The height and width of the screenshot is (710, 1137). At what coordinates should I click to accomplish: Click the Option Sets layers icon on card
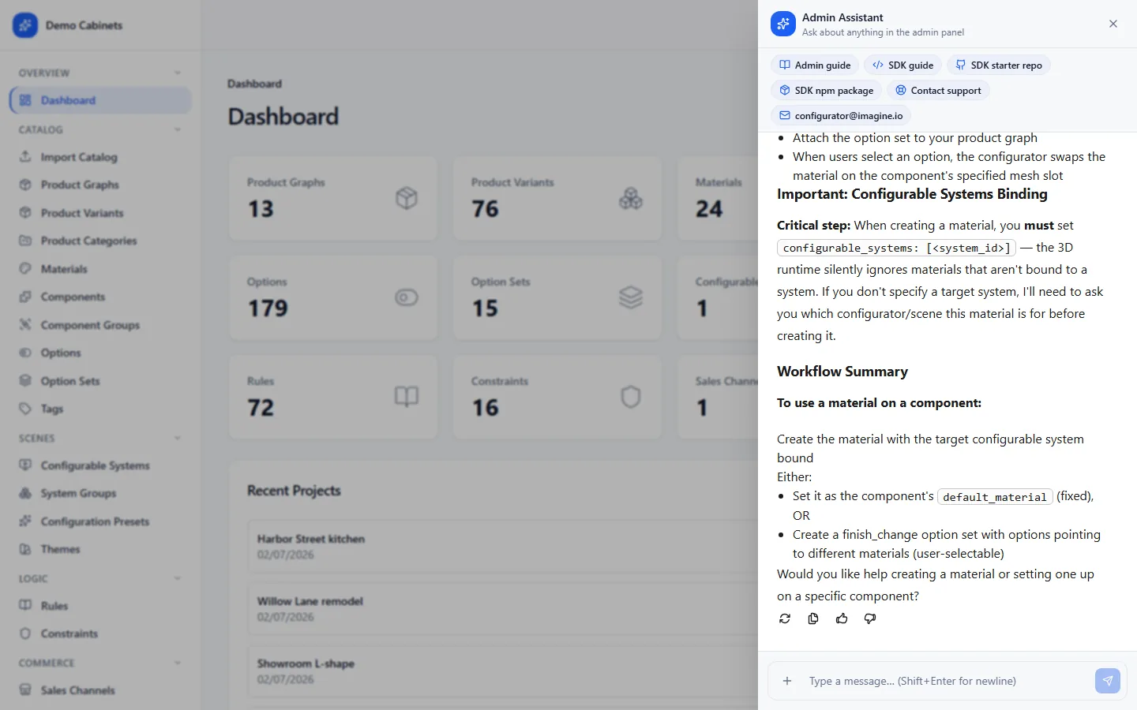[x=631, y=297]
